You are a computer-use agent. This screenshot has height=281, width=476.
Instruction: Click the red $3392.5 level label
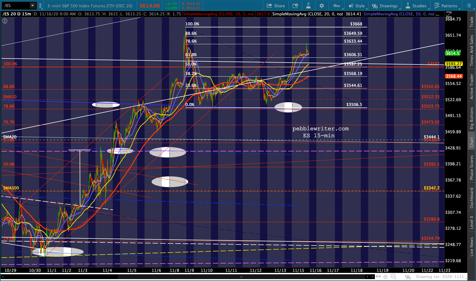tap(432, 164)
